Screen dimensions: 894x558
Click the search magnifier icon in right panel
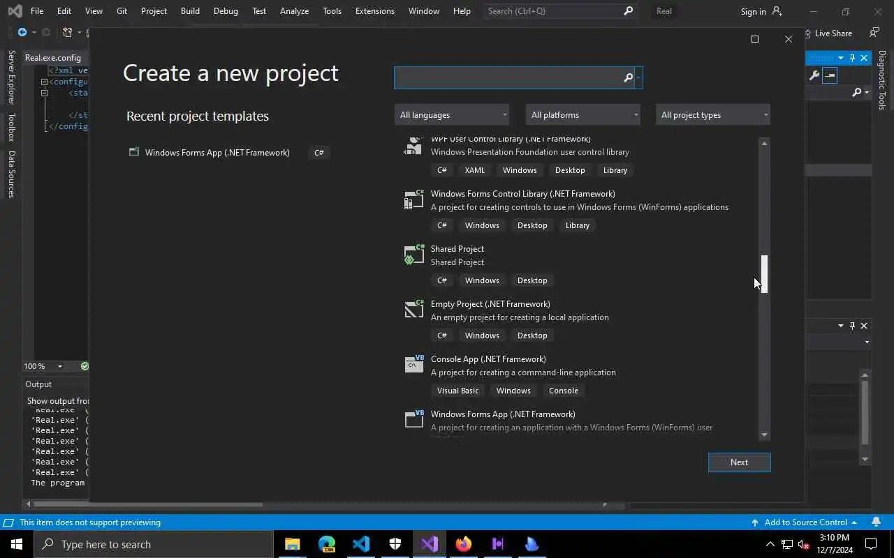[857, 92]
